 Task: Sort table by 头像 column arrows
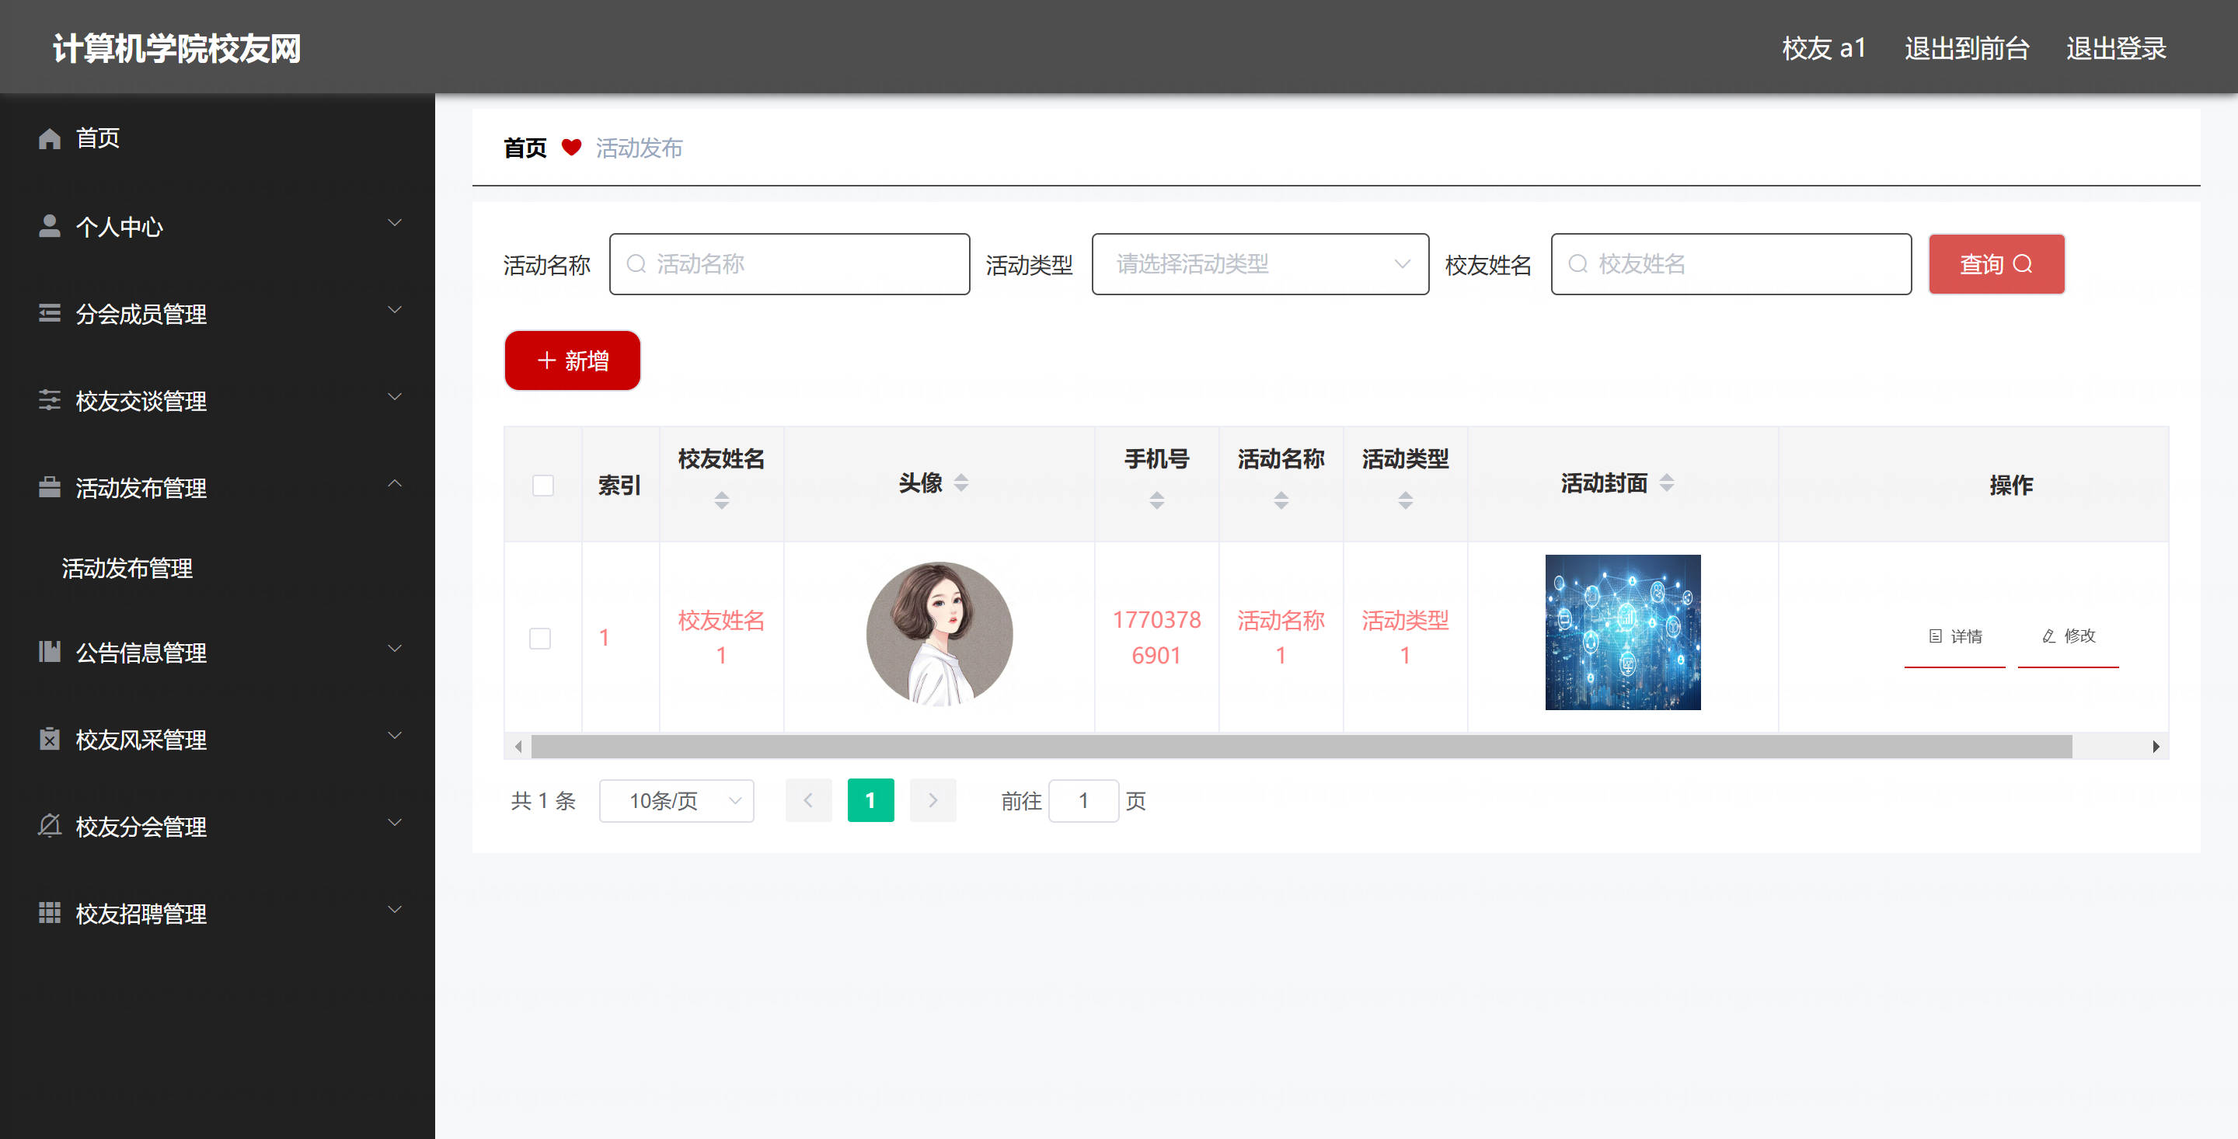tap(961, 483)
